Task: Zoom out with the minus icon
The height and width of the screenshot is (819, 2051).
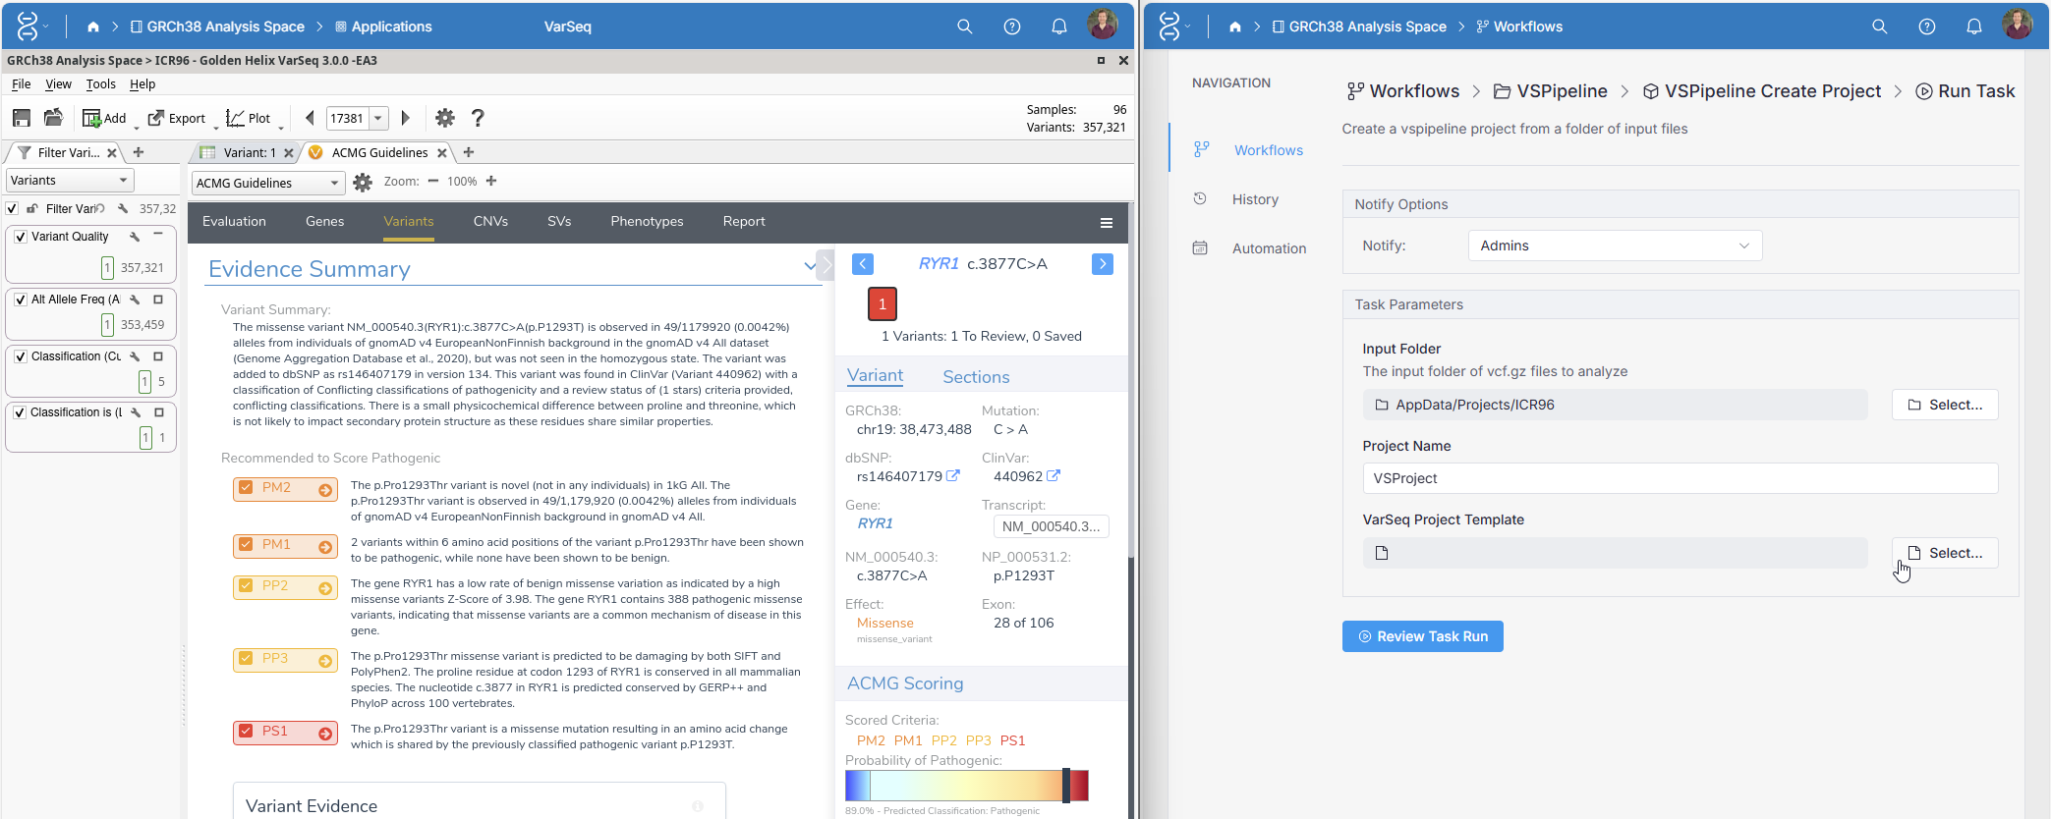Action: coord(432,181)
